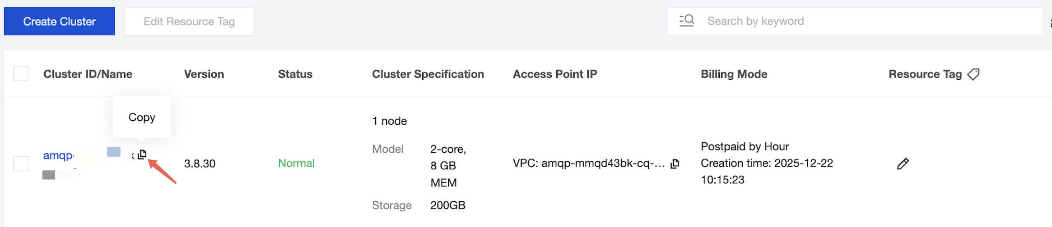Click the Cluster Specification column header
Image resolution: width=1052 pixels, height=227 pixels.
click(x=428, y=74)
